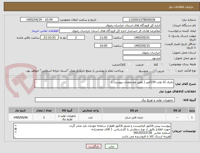Image resolution: width=200 pixels, height=153 pixels.
Task: Click the delivery city field مشهد
Action: 142,58
